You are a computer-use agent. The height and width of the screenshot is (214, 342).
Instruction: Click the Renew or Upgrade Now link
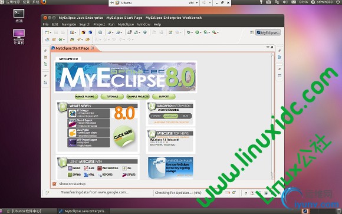click(171, 123)
